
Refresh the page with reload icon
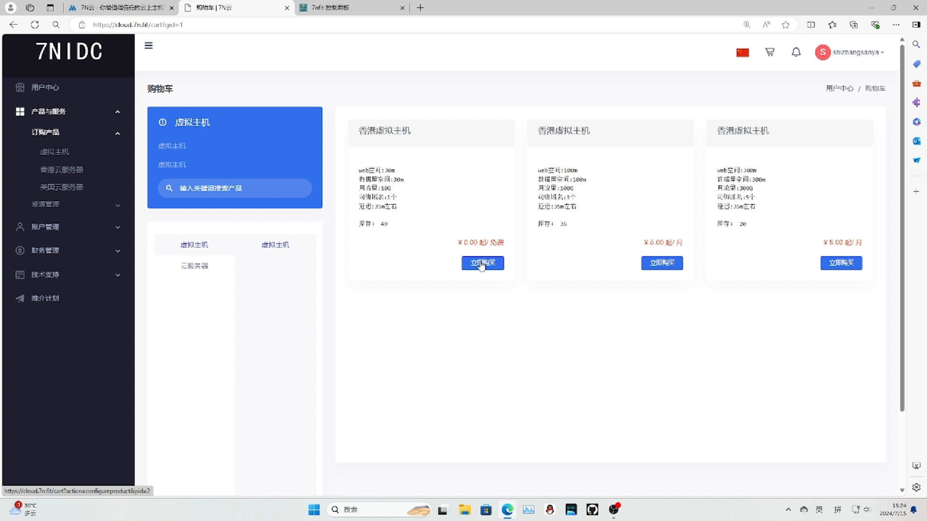tap(35, 25)
